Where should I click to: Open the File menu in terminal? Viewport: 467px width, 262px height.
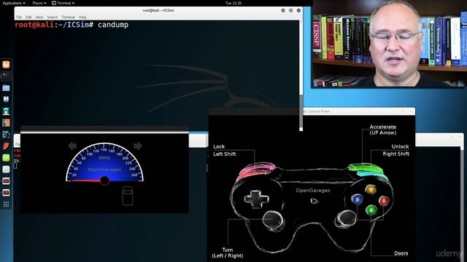(19, 17)
